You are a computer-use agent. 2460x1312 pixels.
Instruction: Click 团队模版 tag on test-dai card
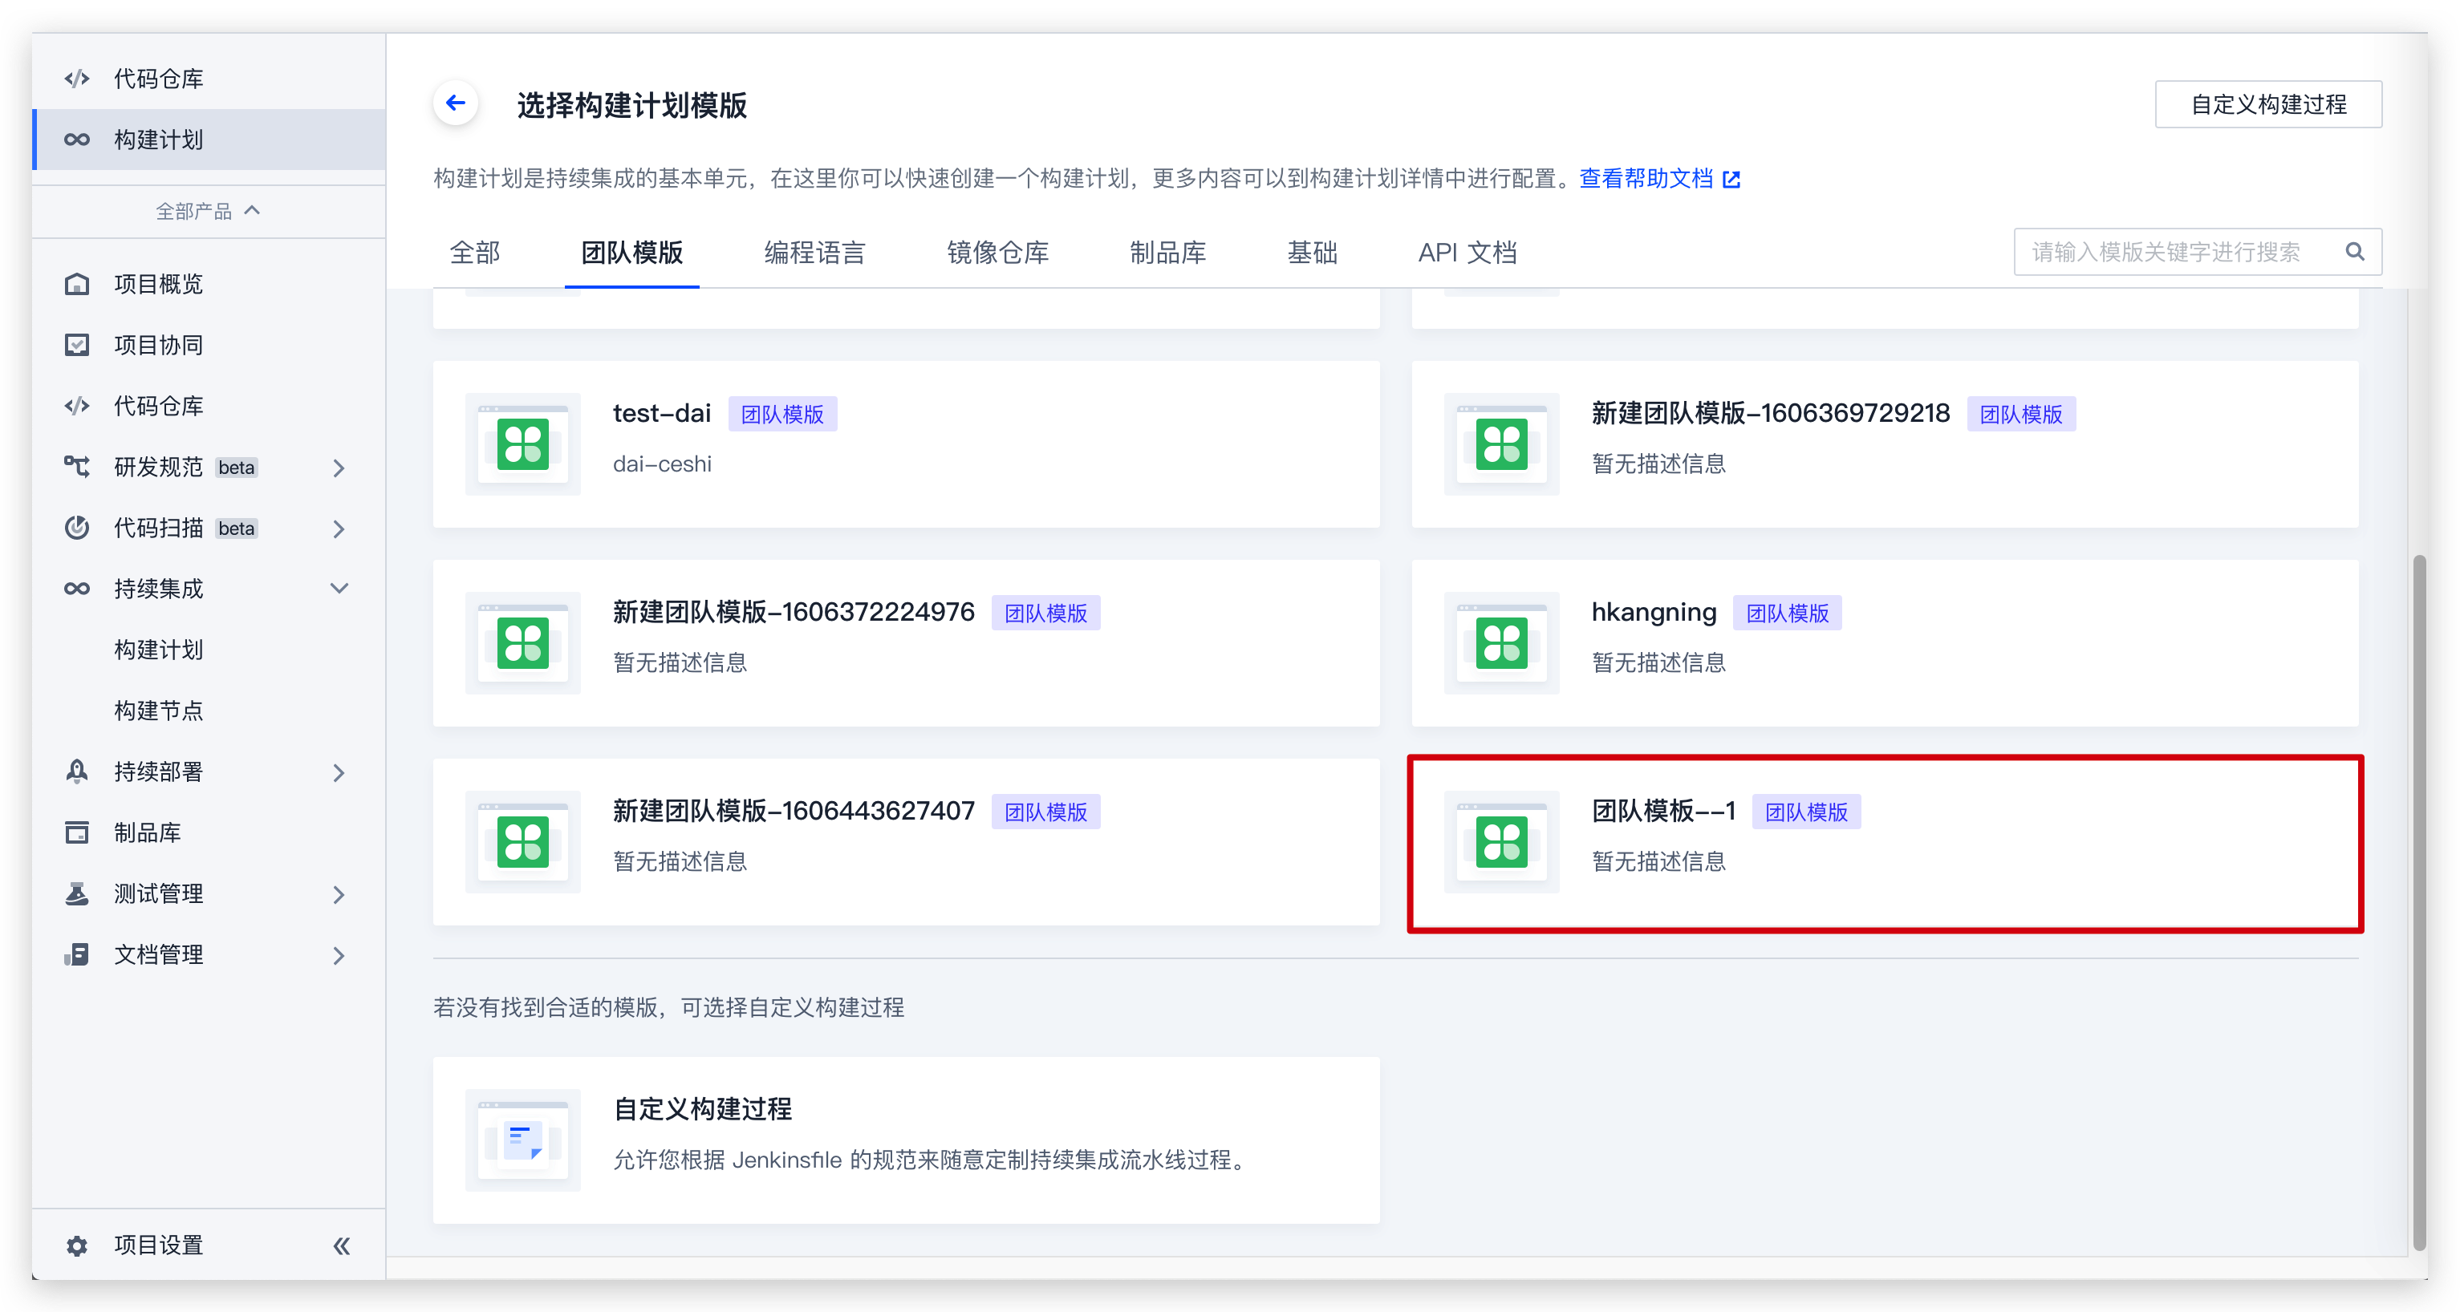tap(783, 414)
